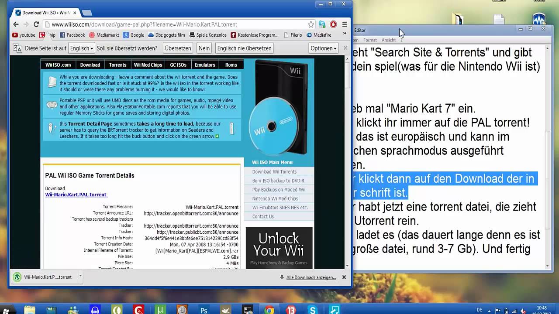The height and width of the screenshot is (314, 559).
Task: Open the Wii ISO .com menu item
Action: (58, 65)
